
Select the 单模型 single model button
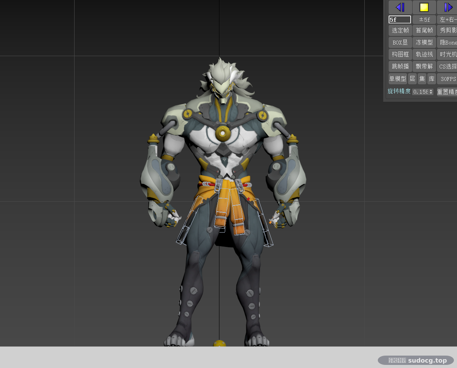(x=398, y=79)
